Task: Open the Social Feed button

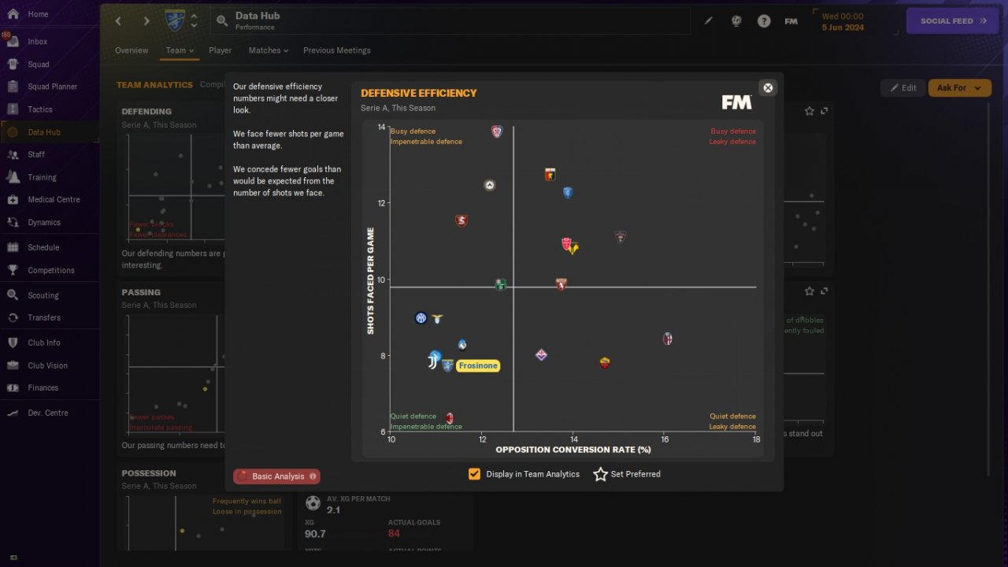Action: [x=953, y=21]
